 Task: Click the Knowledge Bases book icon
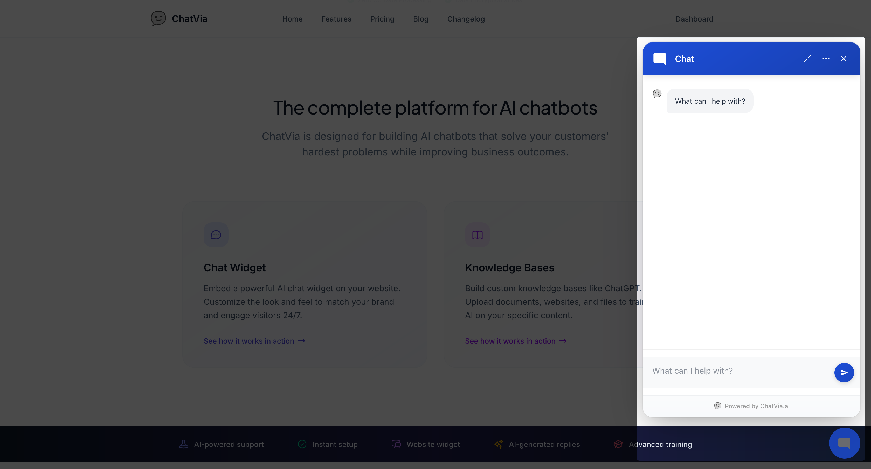(478, 235)
